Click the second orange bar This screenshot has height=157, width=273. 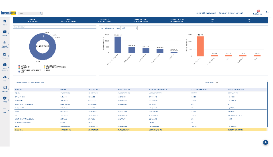click(214, 56)
